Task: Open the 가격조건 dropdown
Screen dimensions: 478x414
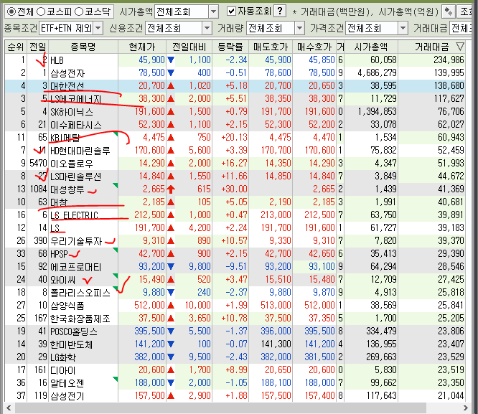Action: pyautogui.click(x=403, y=29)
